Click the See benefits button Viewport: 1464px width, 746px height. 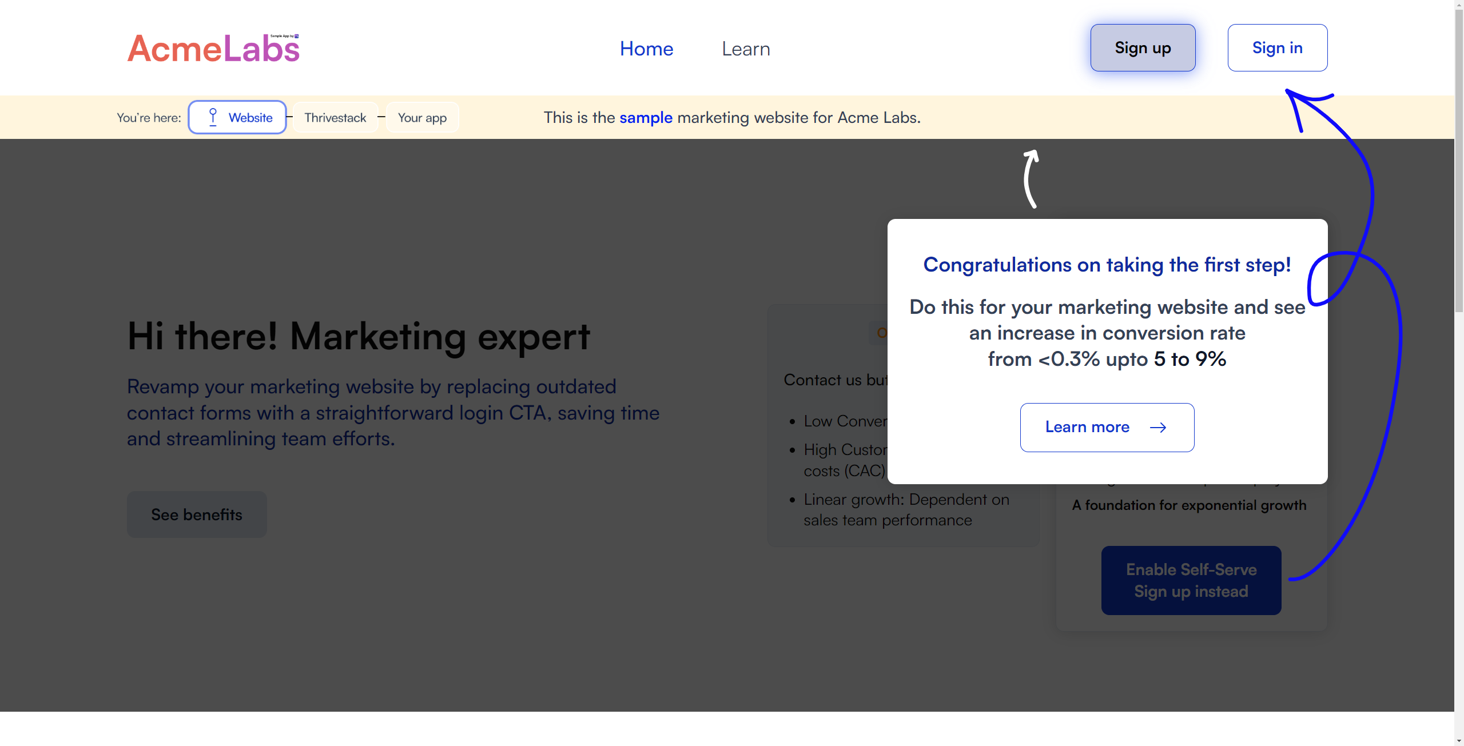coord(197,514)
